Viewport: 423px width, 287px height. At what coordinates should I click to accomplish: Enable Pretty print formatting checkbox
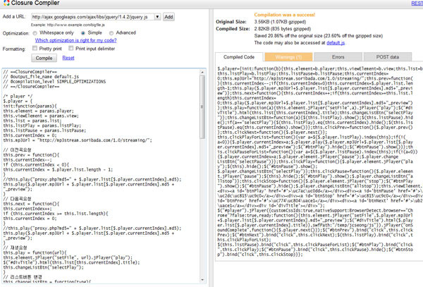click(35, 48)
